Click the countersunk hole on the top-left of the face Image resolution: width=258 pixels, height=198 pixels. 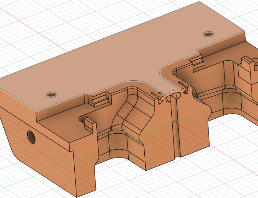51,94
